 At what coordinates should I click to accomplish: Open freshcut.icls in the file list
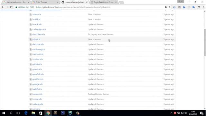click(38, 54)
